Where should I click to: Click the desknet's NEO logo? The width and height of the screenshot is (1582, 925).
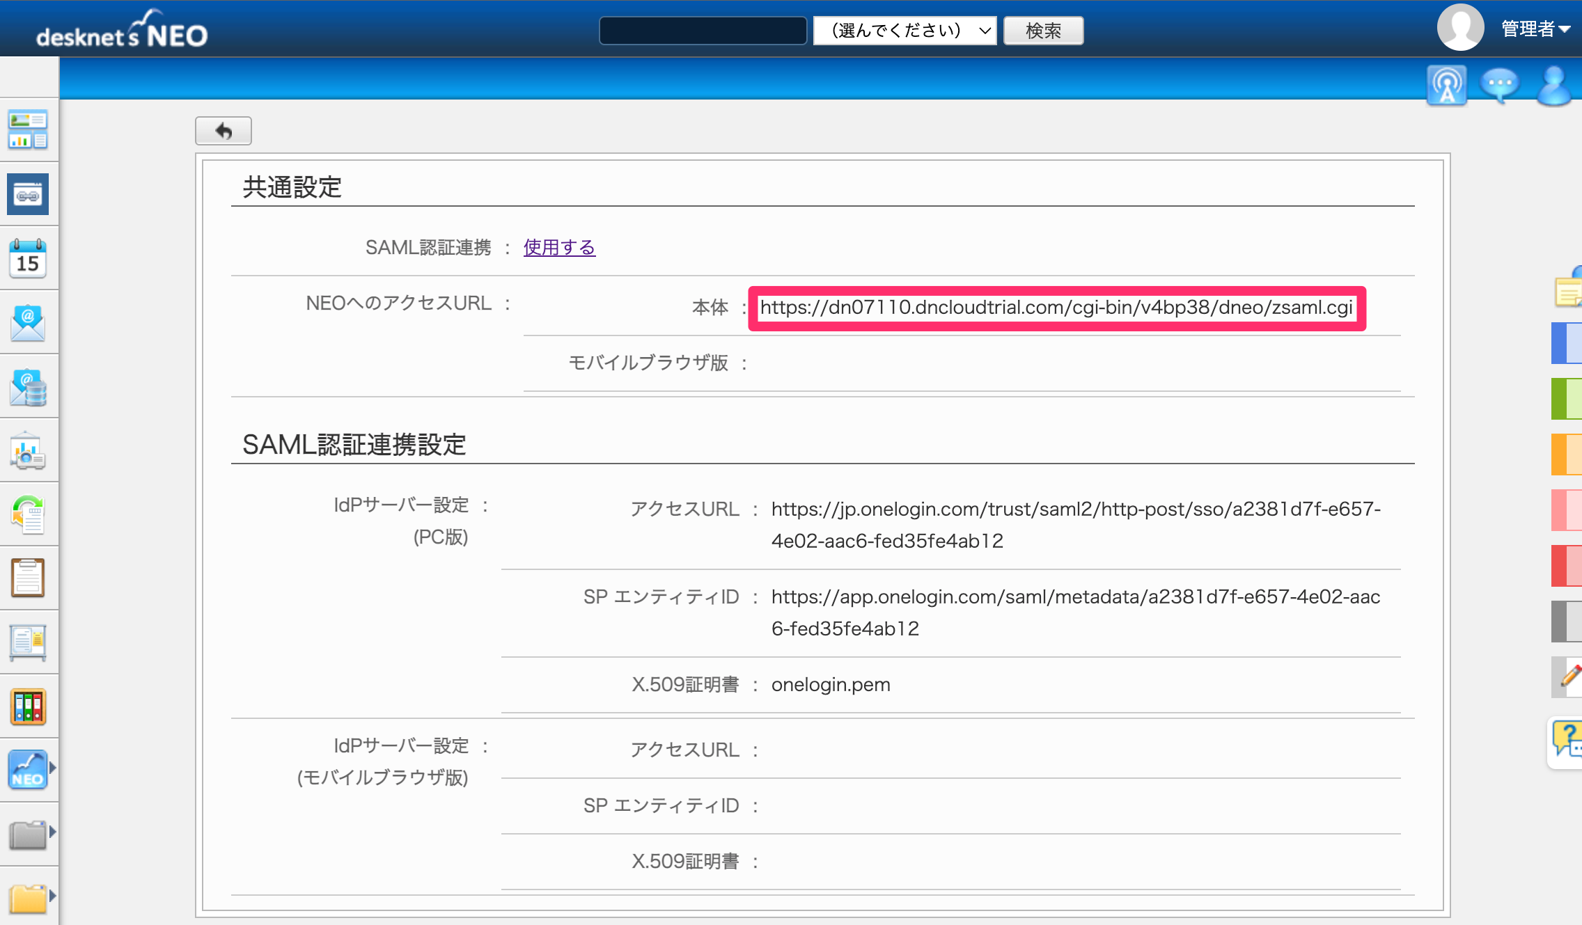[123, 29]
